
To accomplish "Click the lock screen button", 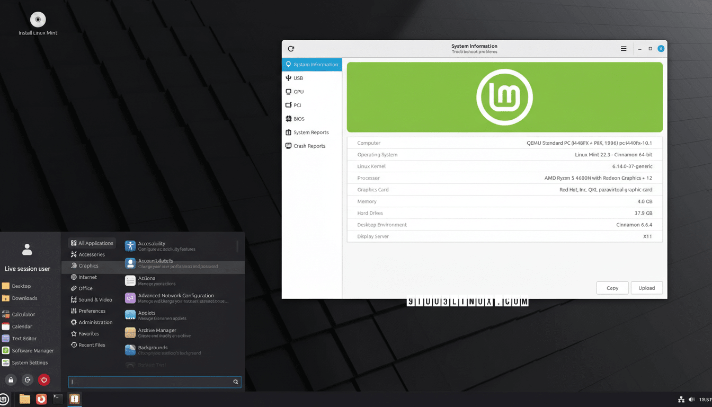I will [11, 379].
